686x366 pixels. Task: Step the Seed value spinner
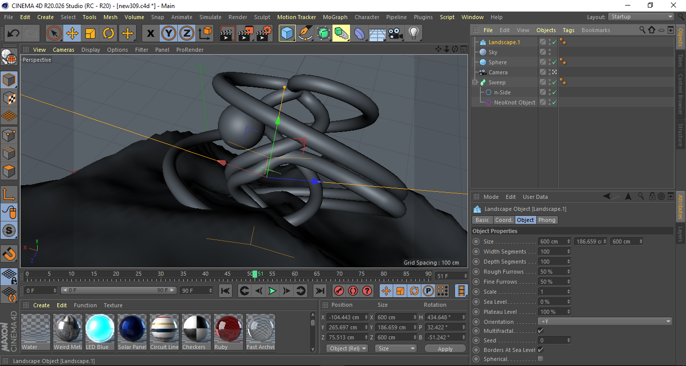[568, 340]
